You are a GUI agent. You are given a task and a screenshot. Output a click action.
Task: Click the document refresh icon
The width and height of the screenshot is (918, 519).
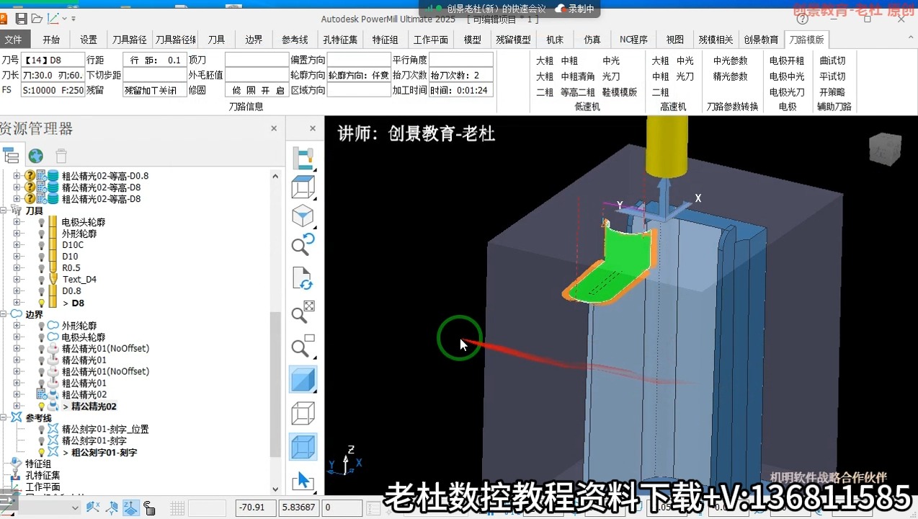tap(303, 278)
